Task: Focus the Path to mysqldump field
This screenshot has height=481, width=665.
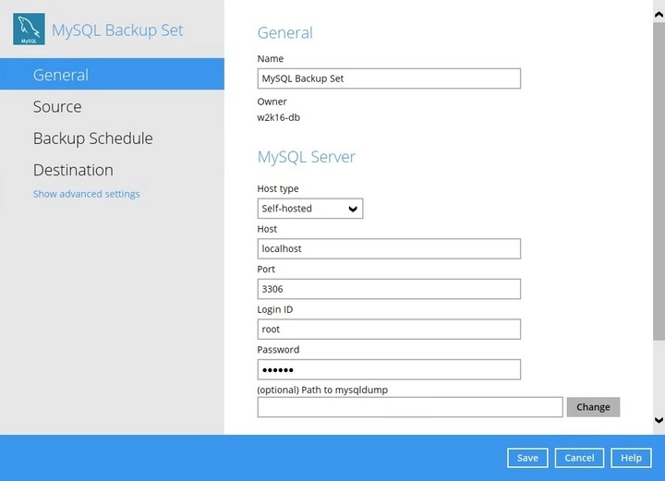Action: (x=409, y=407)
